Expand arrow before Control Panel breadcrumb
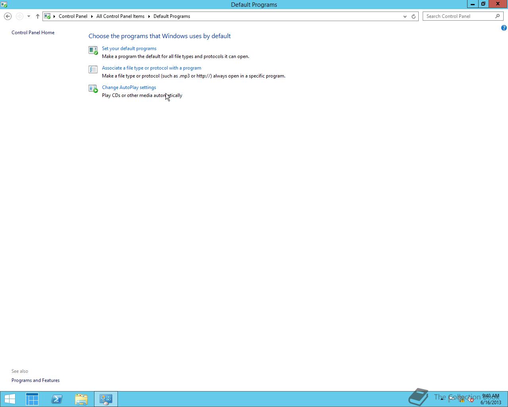Image resolution: width=508 pixels, height=407 pixels. [54, 16]
